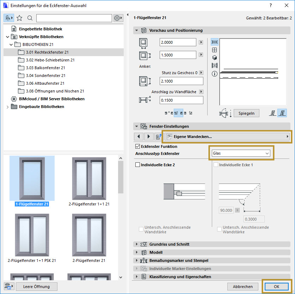Viewport: 295px width, 294px height.
Task: Switch preview to 3D view
Action: pyautogui.click(x=215, y=58)
